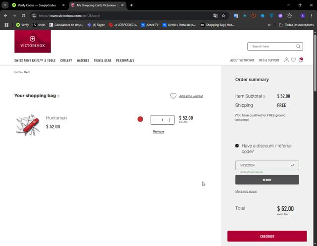317x246 pixels.
Task: Open the Airtek Portal de p... bookmark
Action: pyautogui.click(x=179, y=25)
